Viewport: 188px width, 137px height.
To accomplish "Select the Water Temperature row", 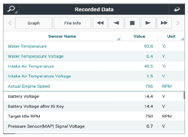I will (x=94, y=46).
